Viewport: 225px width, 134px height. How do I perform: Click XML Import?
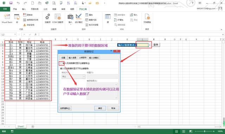(x=134, y=15)
